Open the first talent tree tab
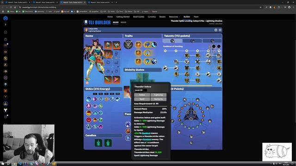 tap(173, 41)
